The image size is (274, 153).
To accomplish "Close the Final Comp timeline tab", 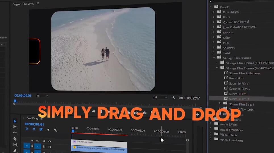I will (24, 118).
